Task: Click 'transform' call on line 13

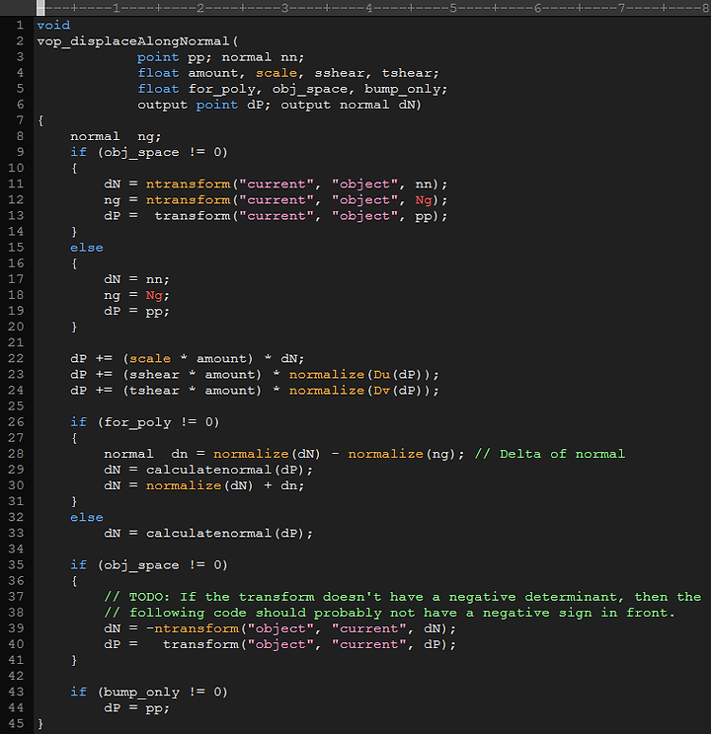Action: 193,216
